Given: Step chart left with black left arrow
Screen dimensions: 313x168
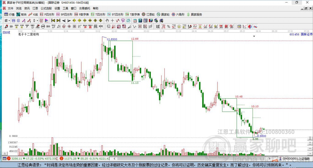Looking at the screenshot, I should [64, 20].
